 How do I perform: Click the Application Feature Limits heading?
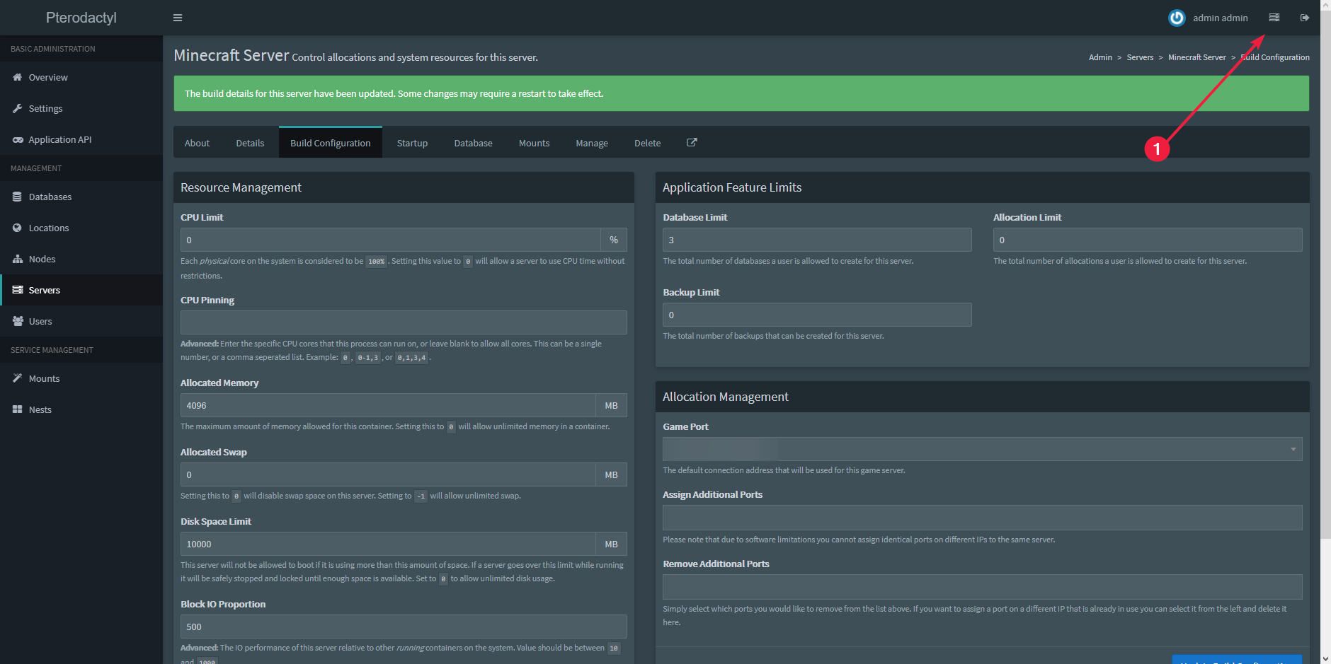[x=732, y=187]
